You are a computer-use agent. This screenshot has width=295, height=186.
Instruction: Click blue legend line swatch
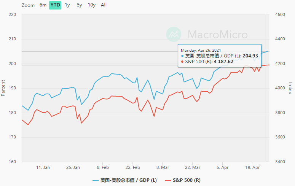(x=96, y=180)
